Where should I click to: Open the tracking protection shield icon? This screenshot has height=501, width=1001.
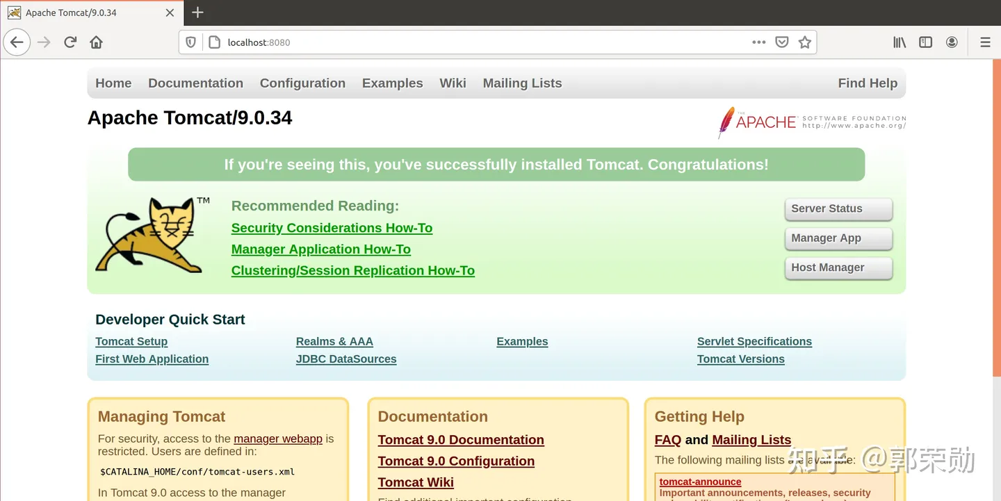pyautogui.click(x=190, y=42)
